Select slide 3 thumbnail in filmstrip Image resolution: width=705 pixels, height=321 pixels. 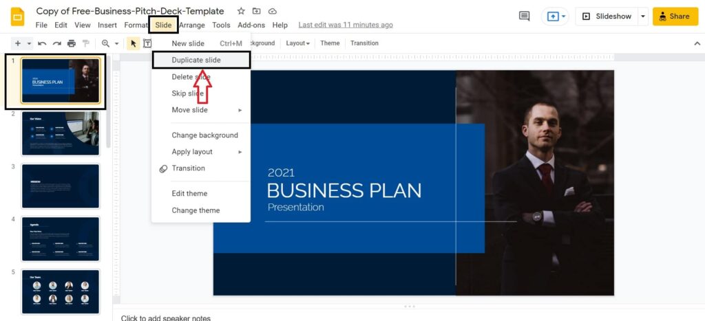(x=61, y=186)
